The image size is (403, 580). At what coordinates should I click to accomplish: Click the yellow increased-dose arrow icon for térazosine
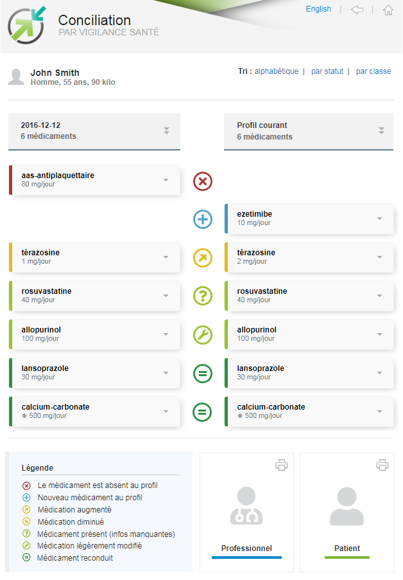203,258
